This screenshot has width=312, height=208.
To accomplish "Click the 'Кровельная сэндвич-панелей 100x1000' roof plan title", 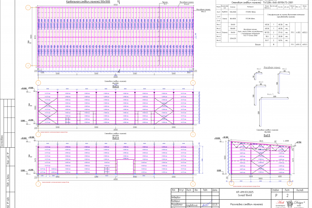I will point(88,2).
